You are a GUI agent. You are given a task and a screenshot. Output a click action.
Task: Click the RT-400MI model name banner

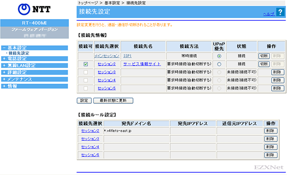coord(34,23)
